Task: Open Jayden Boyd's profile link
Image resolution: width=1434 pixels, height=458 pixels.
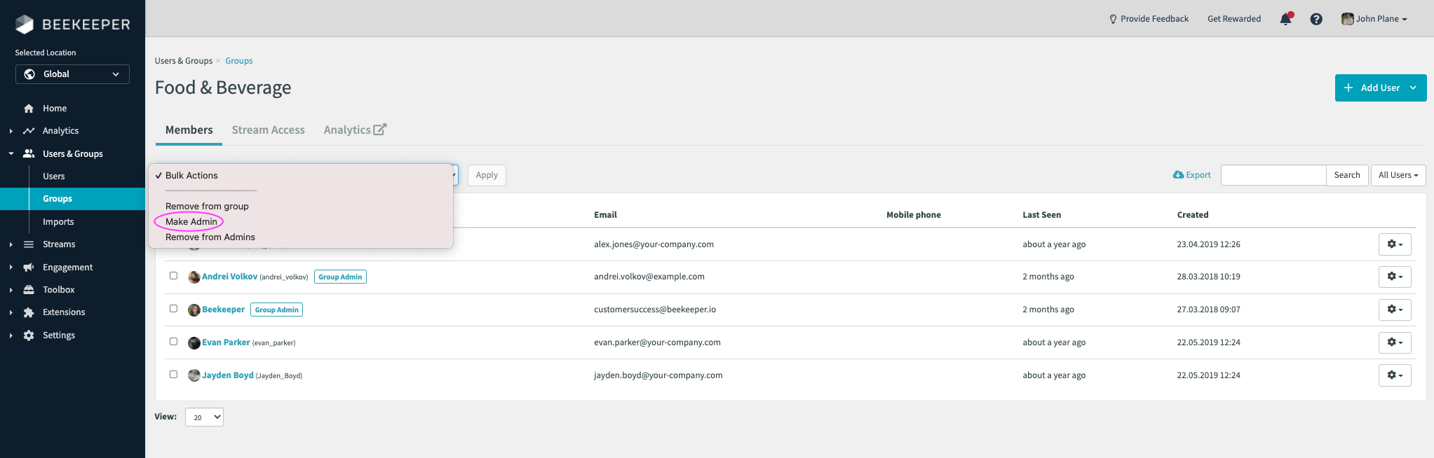Action: [x=228, y=375]
